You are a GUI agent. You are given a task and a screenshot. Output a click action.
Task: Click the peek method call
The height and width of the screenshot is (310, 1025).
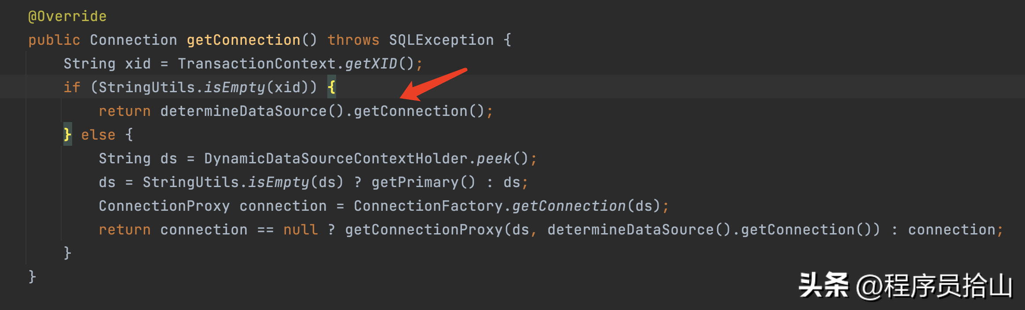[x=494, y=159]
